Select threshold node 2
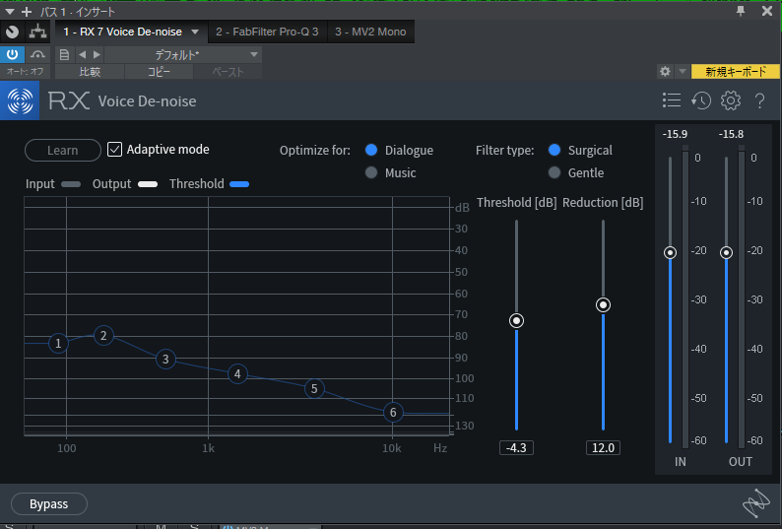This screenshot has width=782, height=529. (103, 336)
